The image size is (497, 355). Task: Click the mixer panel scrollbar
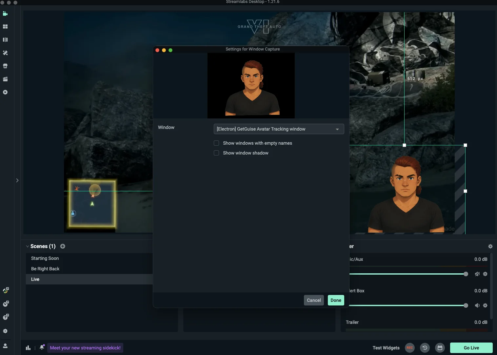click(x=491, y=285)
